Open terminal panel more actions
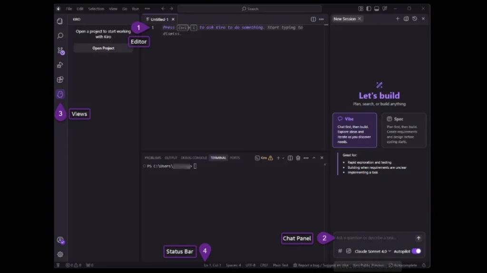Screen dimensions: 487x273 point(306,158)
